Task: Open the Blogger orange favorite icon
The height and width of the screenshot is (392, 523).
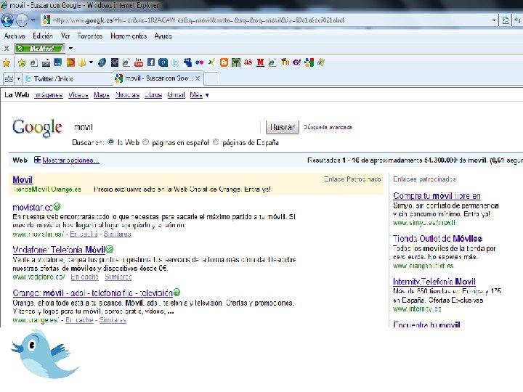Action: [x=224, y=62]
